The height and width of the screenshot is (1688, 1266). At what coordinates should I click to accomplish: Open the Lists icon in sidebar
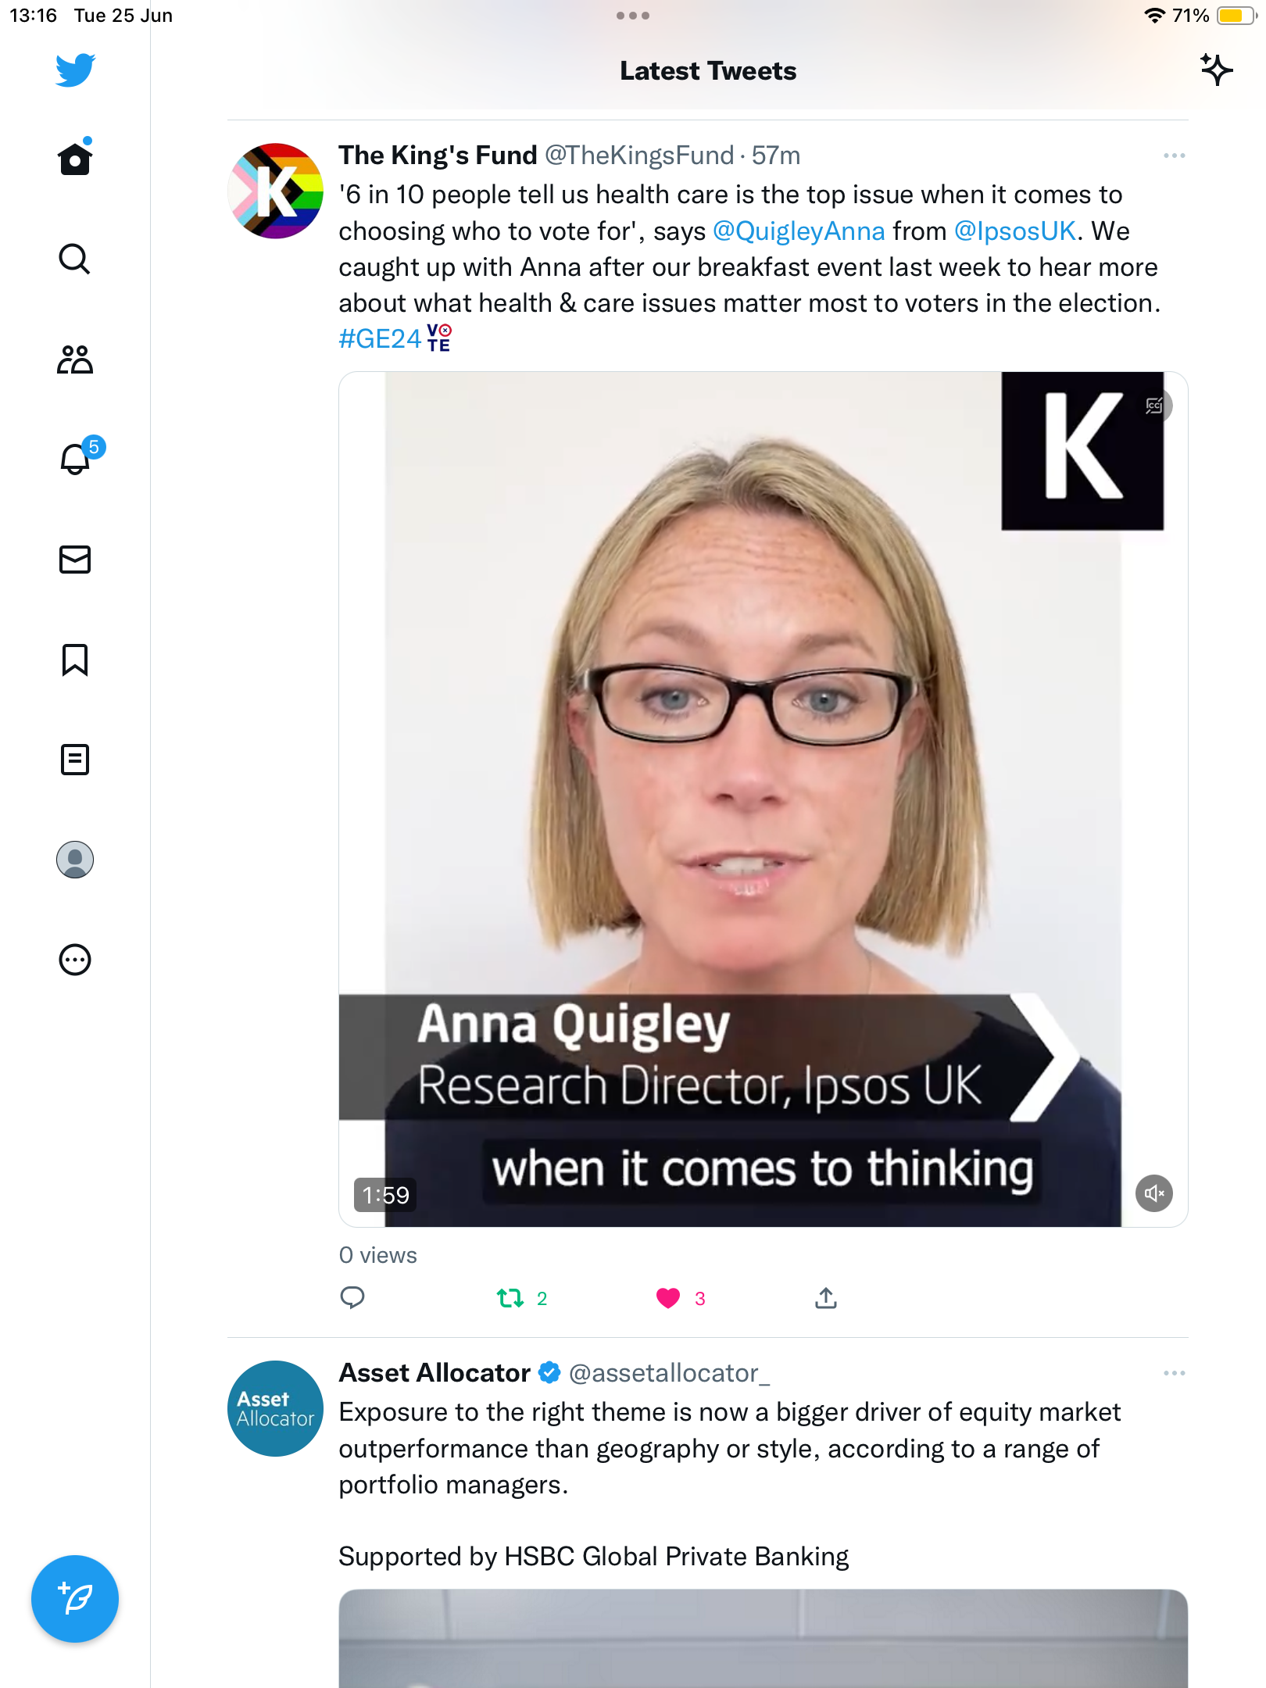[75, 760]
